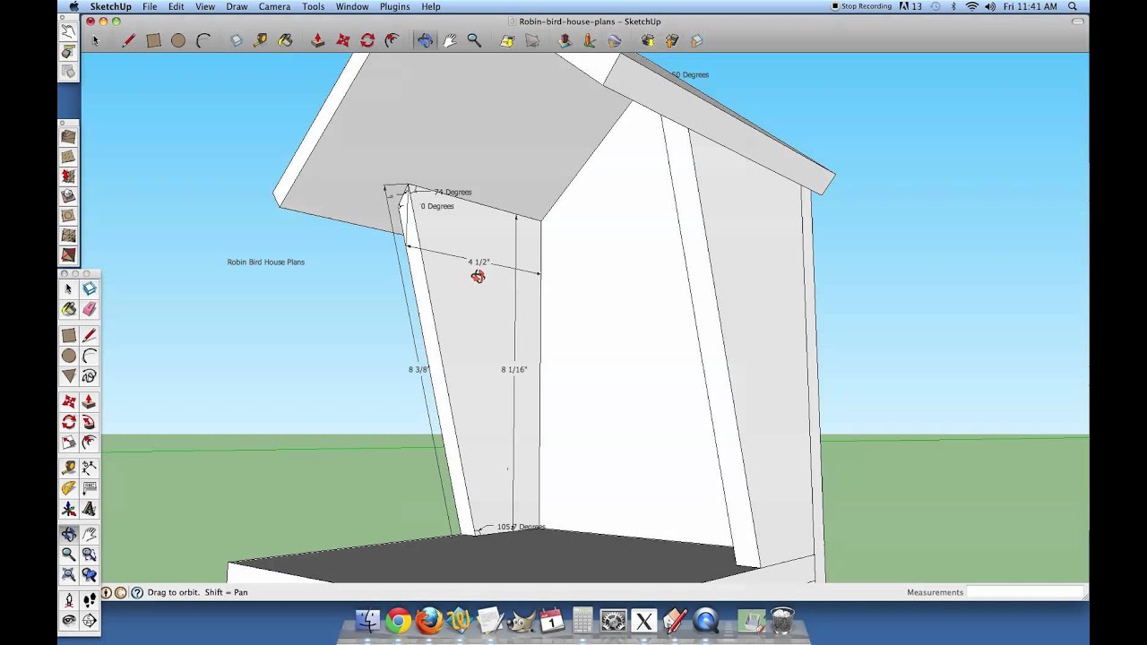Open the Camera menu

point(274,6)
